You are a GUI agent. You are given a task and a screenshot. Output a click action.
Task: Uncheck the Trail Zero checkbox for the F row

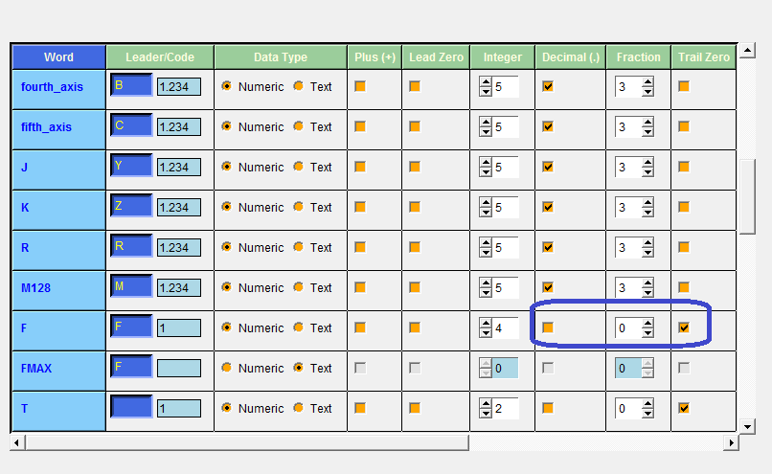point(684,327)
